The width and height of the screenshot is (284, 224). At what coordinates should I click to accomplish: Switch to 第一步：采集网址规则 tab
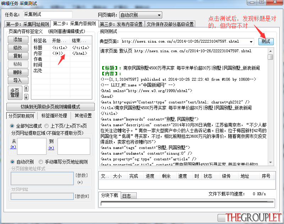click(28, 24)
